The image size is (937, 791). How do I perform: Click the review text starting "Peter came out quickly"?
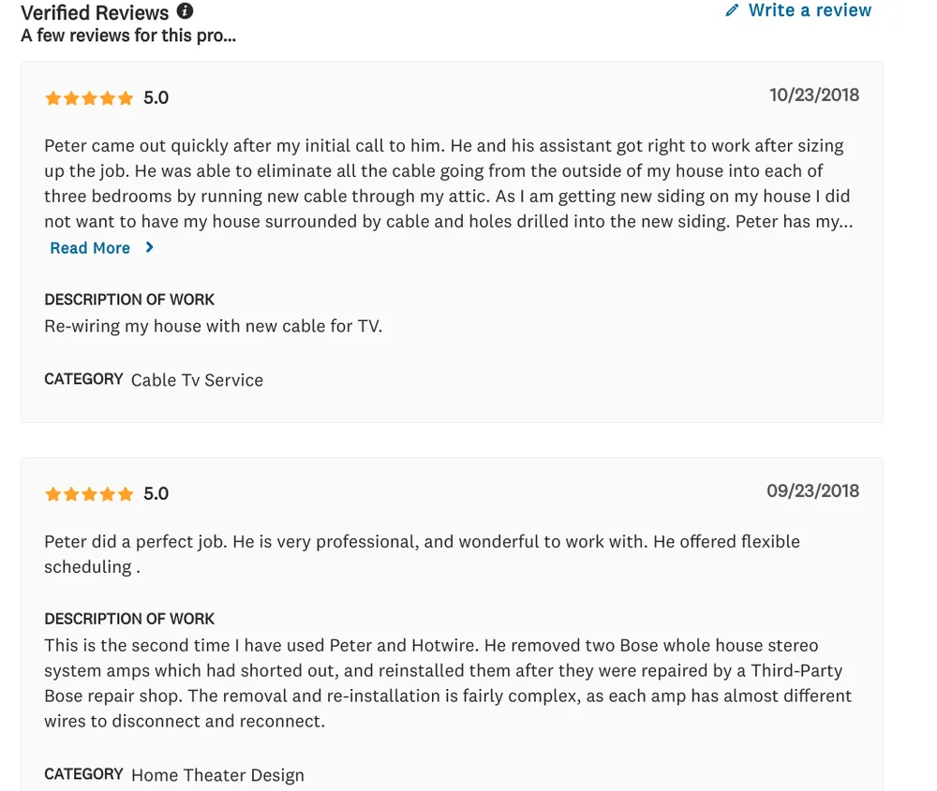[448, 183]
